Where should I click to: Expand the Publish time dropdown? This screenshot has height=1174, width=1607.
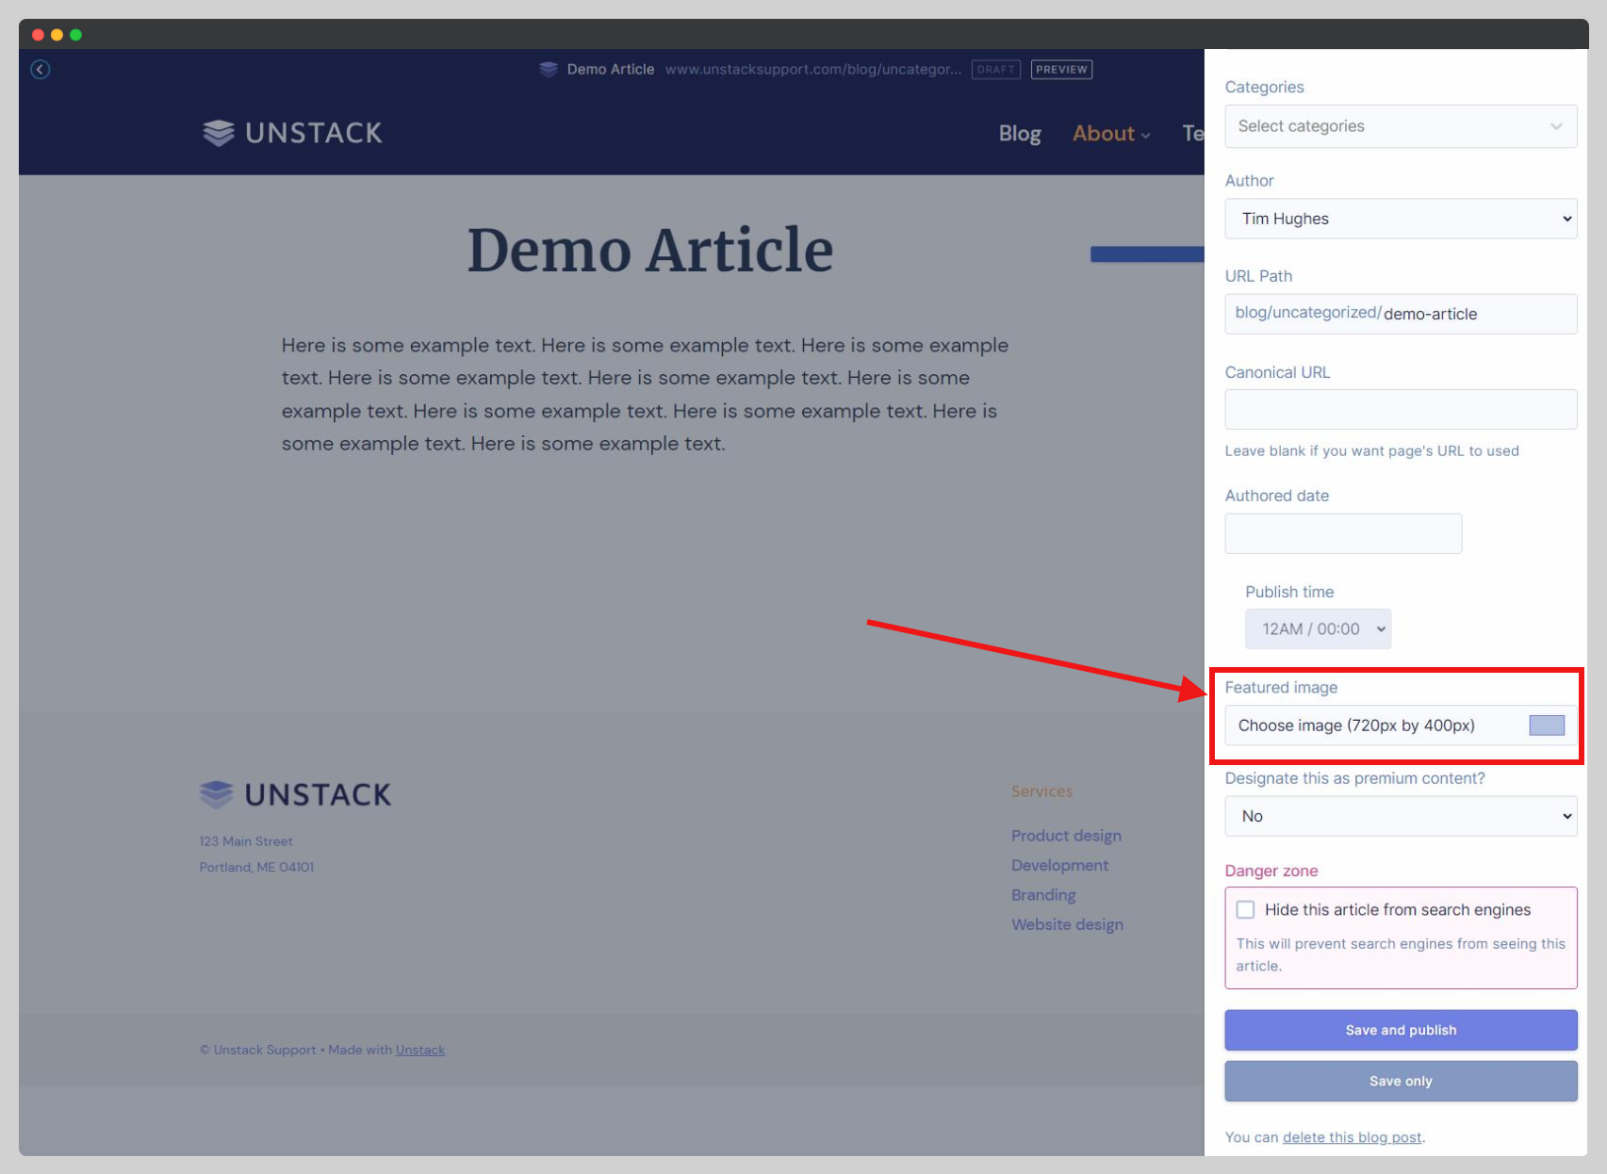[1318, 628]
